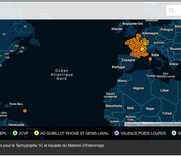Click the orange marker near Porto Rico
This screenshot has height=157, width=181.
pos(25,111)
